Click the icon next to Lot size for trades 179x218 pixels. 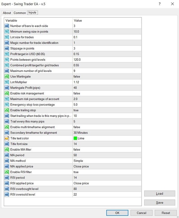point(7,37)
